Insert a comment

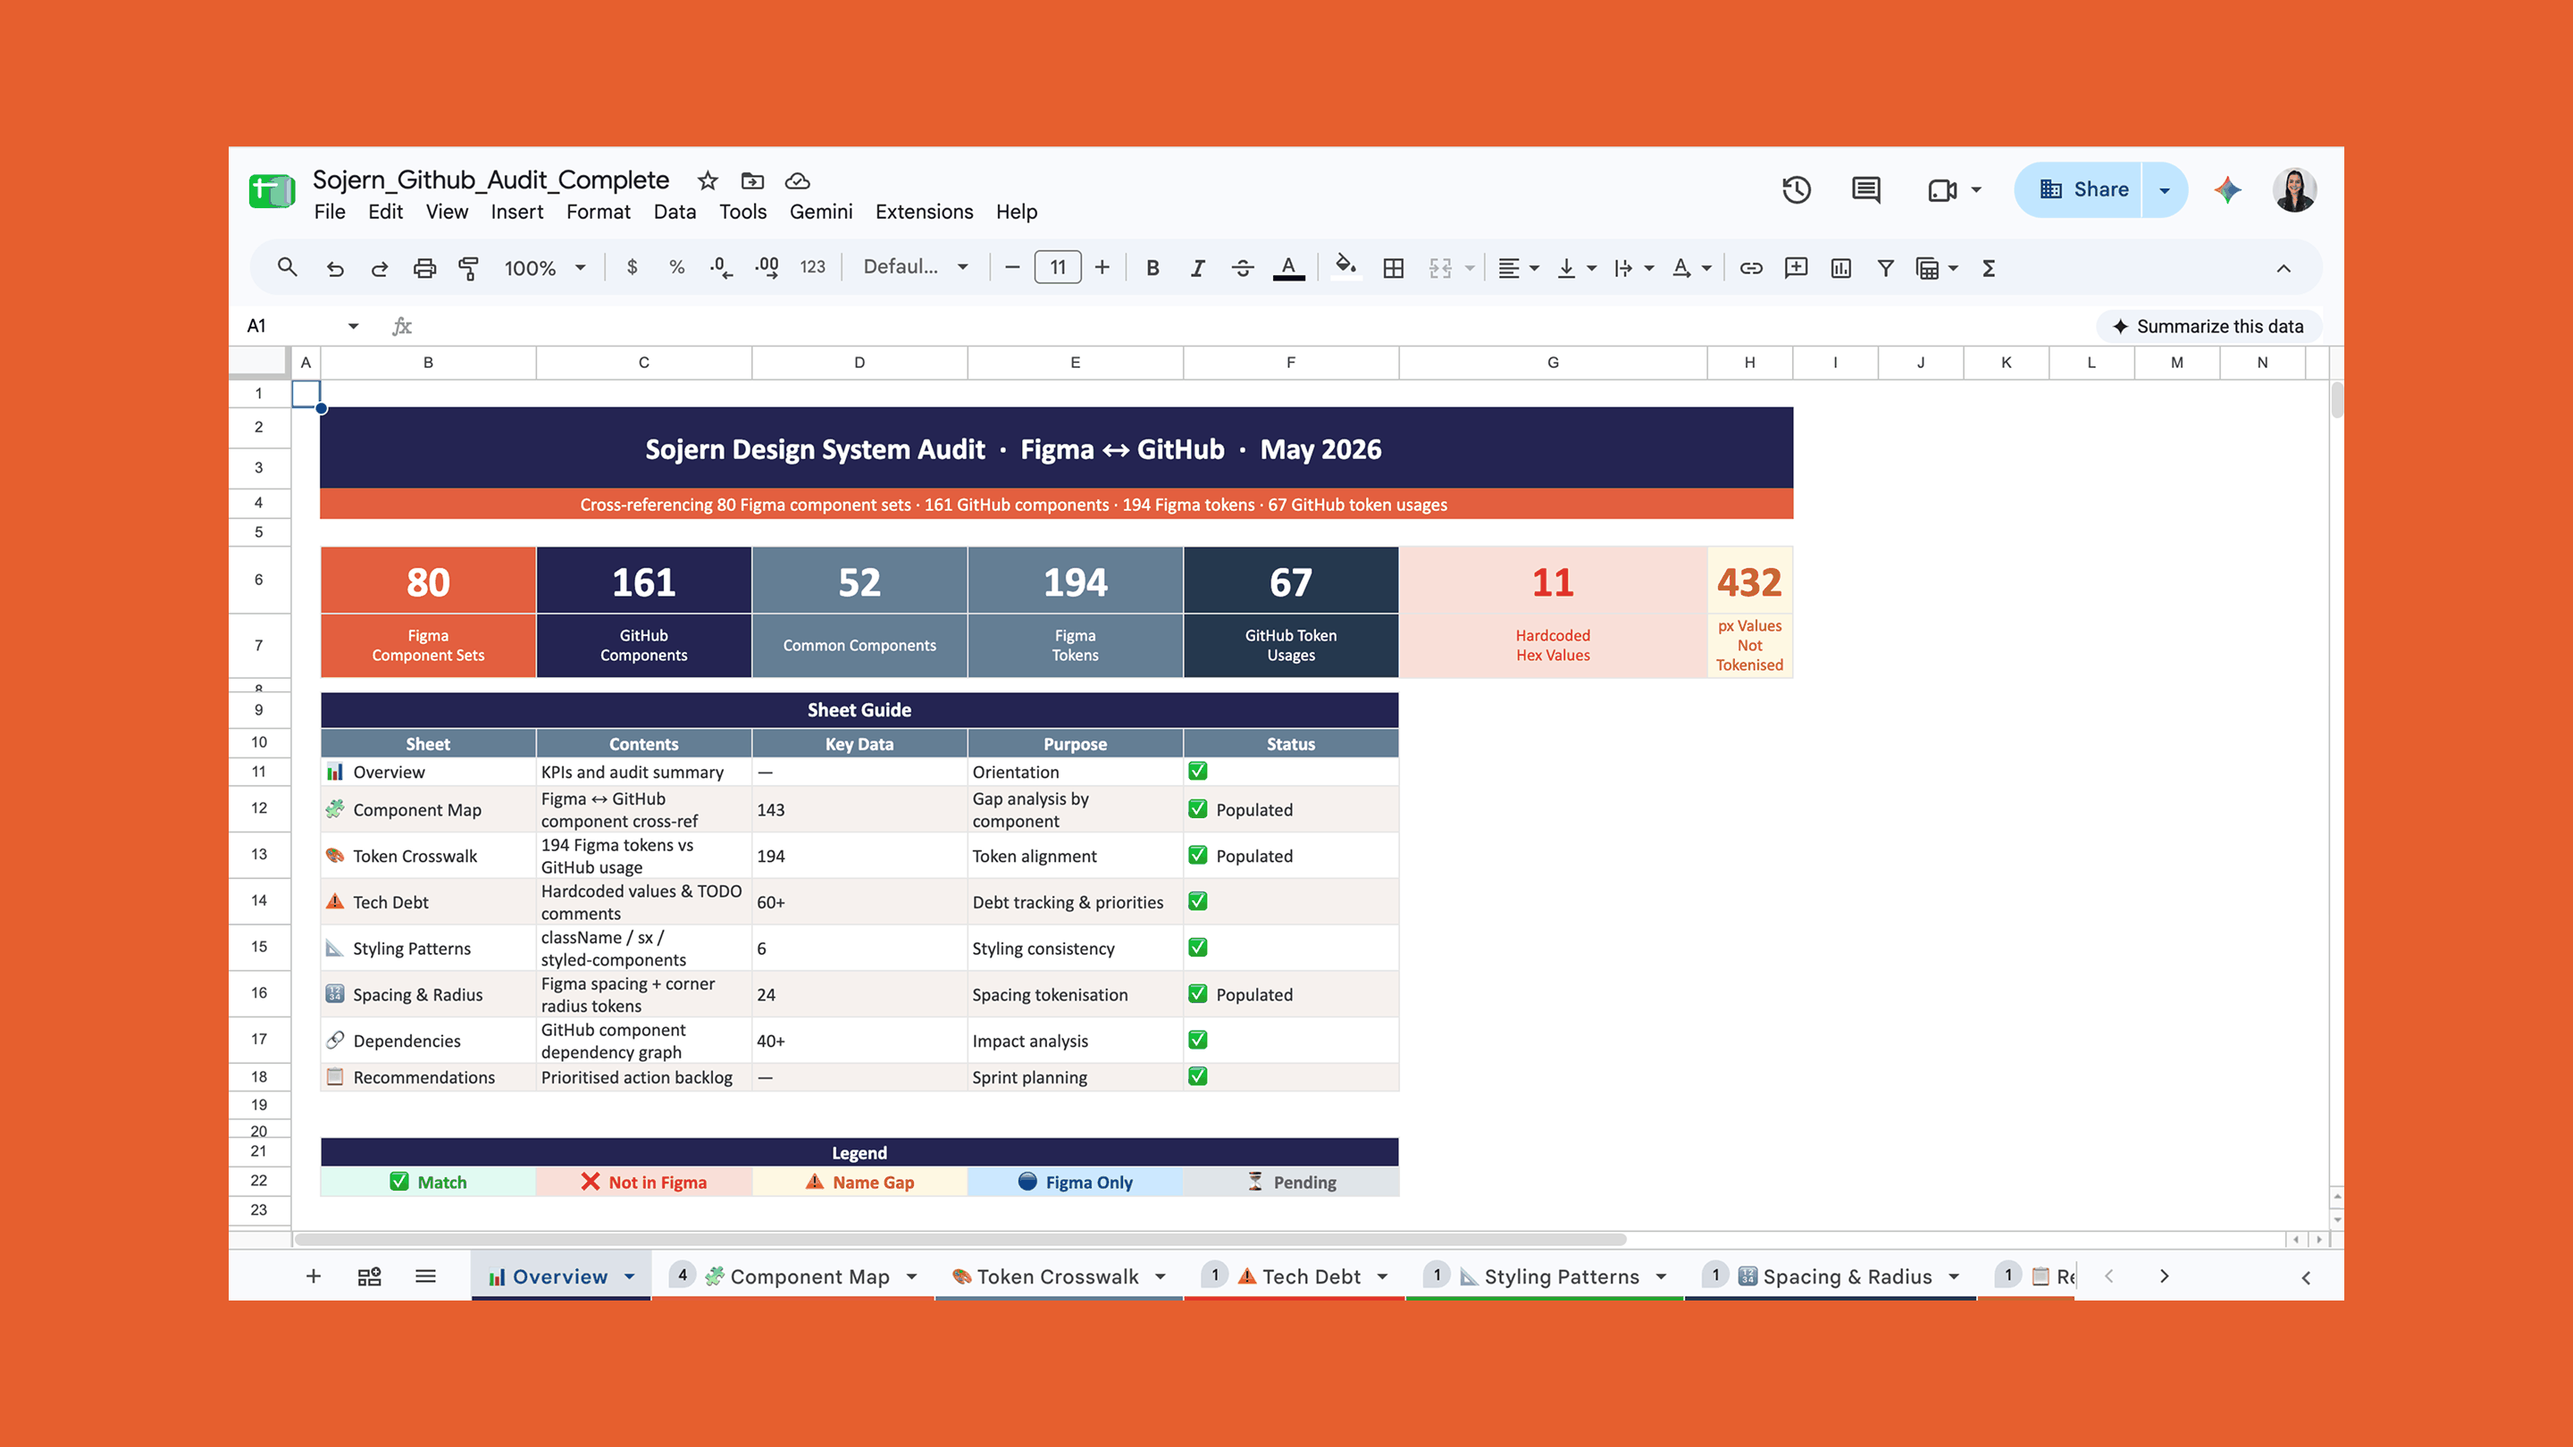(x=1796, y=268)
